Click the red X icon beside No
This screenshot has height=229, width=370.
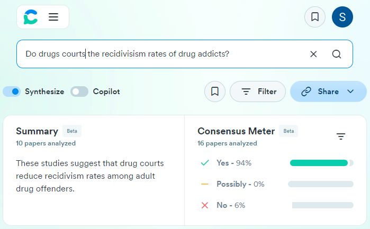point(205,205)
